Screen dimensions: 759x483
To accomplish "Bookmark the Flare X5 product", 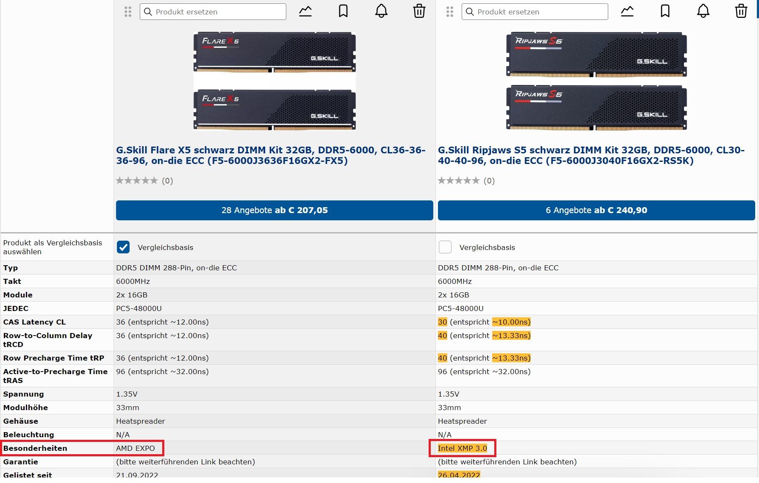I will 343,11.
